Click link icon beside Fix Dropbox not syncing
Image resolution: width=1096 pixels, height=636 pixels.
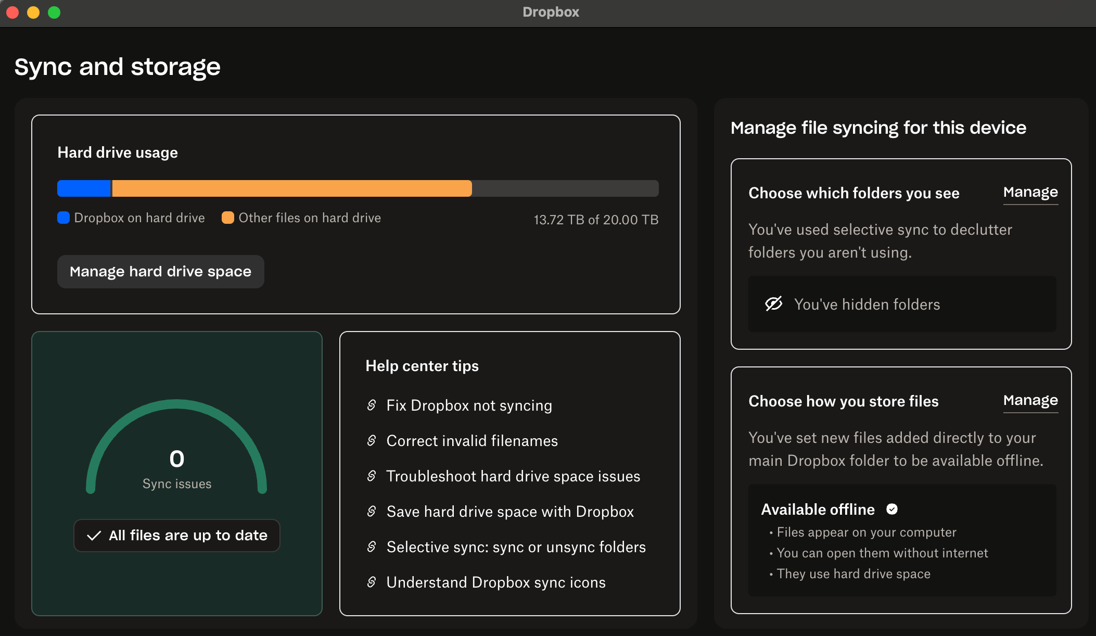click(372, 405)
